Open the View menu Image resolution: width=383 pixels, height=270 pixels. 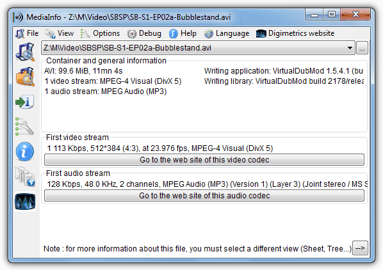[x=60, y=33]
